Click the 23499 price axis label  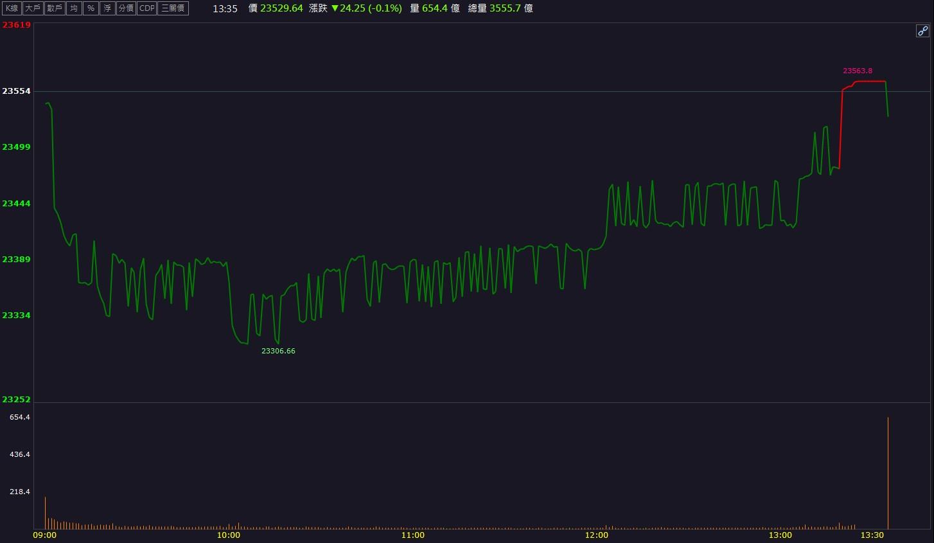(x=16, y=147)
